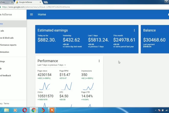Click the Page views sparkline chart
Image resolution: width=169 pixels, height=113 pixels.
click(45, 86)
